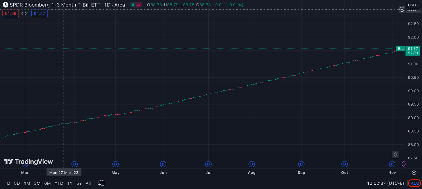Screen dimensions: 422x189
Task: Click the Aug label on time axis
Action: (x=252, y=173)
